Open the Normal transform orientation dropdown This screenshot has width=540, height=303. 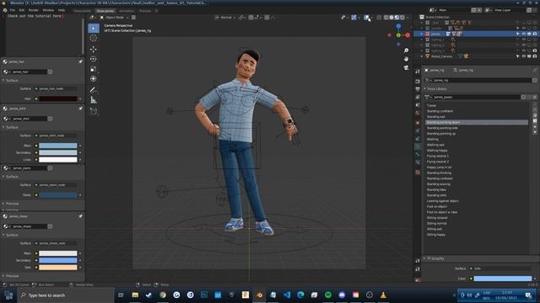(x=225, y=17)
